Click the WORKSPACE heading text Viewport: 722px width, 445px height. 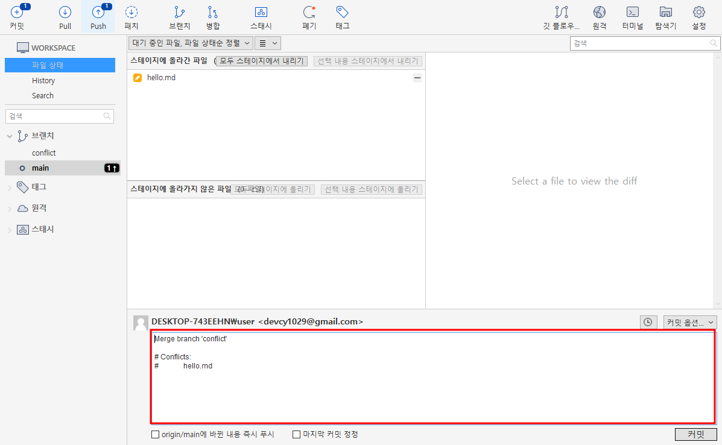54,48
